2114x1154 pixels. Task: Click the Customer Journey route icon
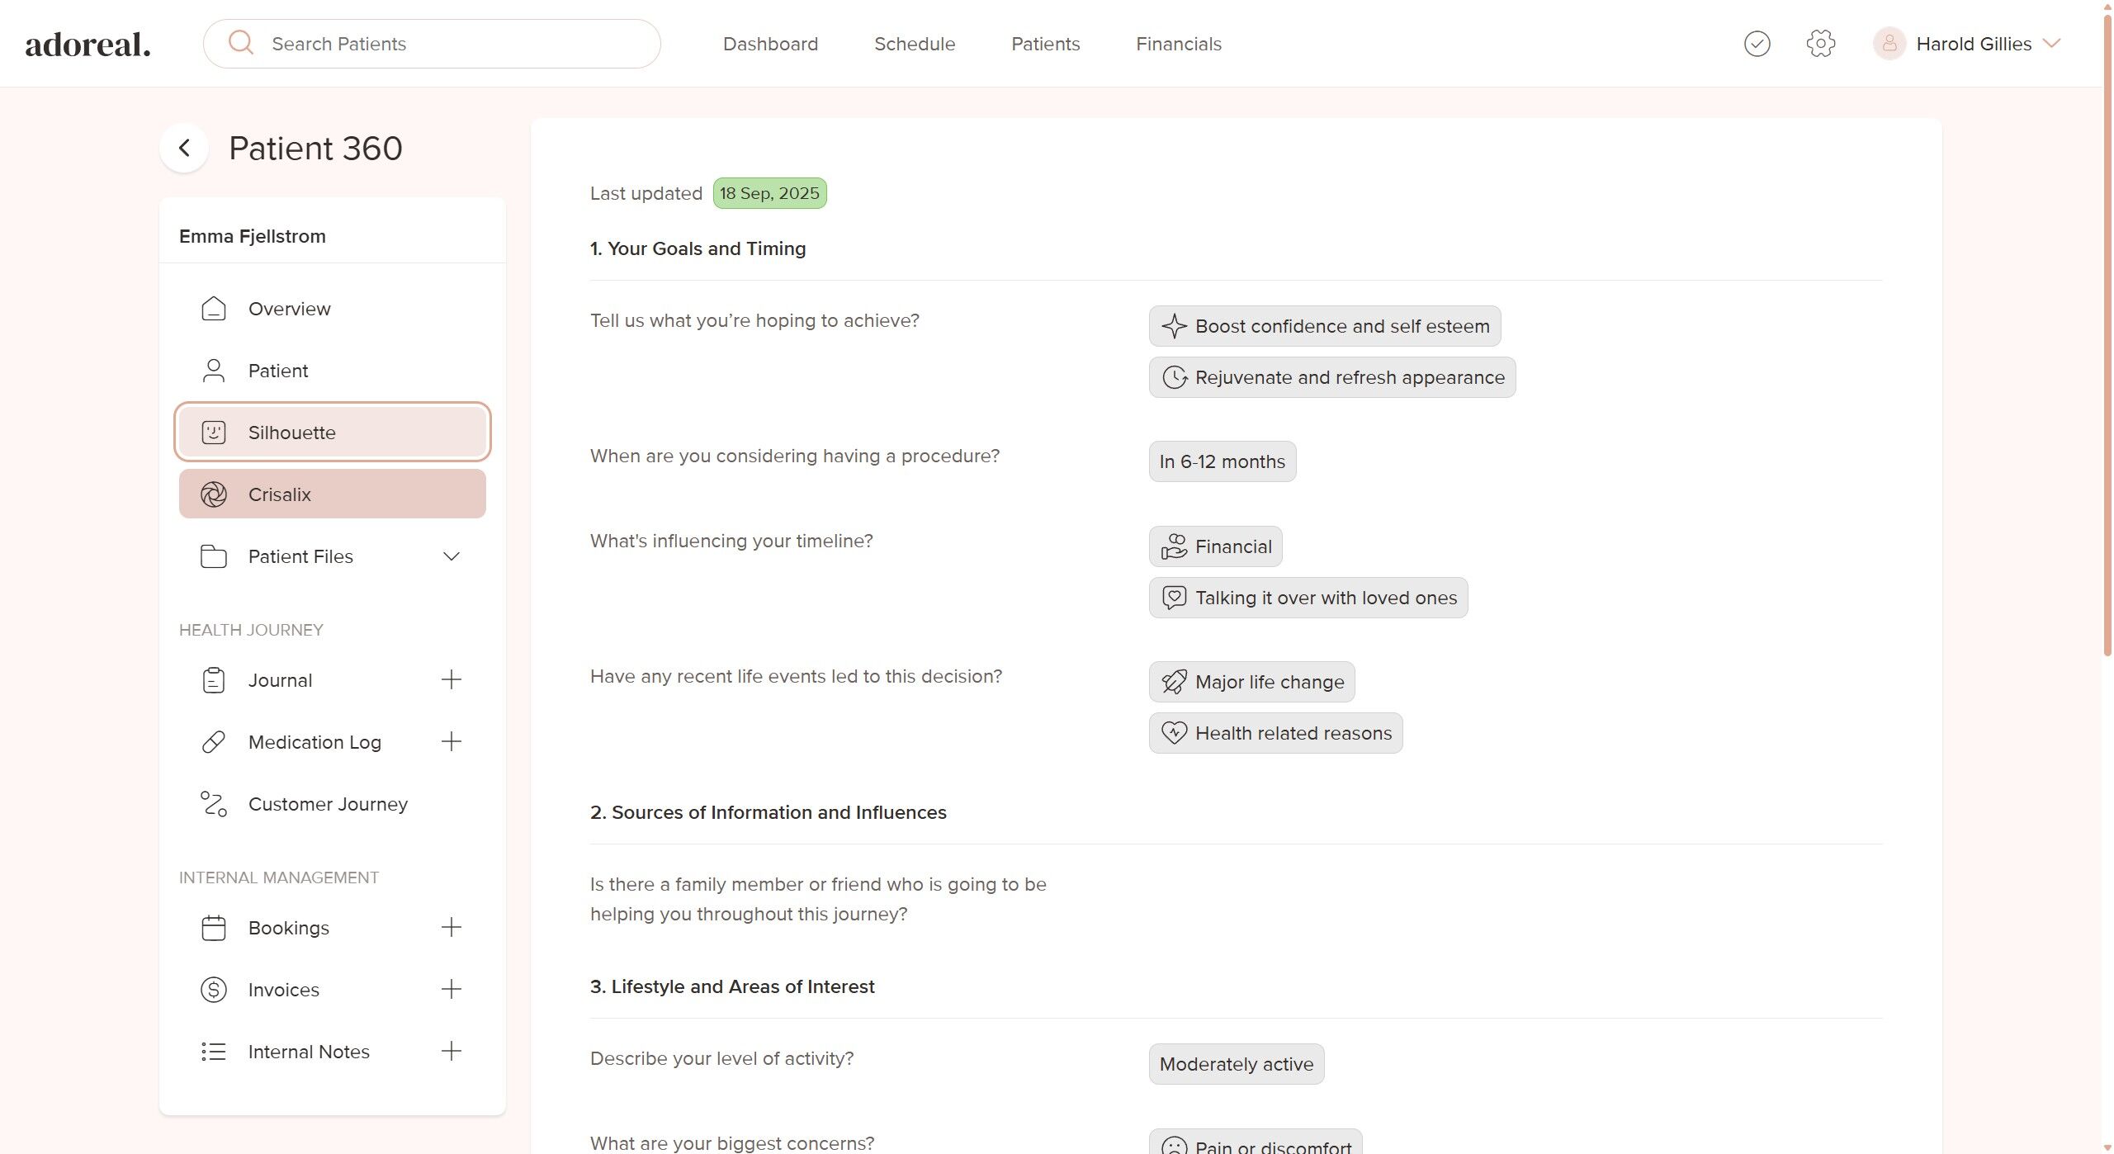coord(214,804)
